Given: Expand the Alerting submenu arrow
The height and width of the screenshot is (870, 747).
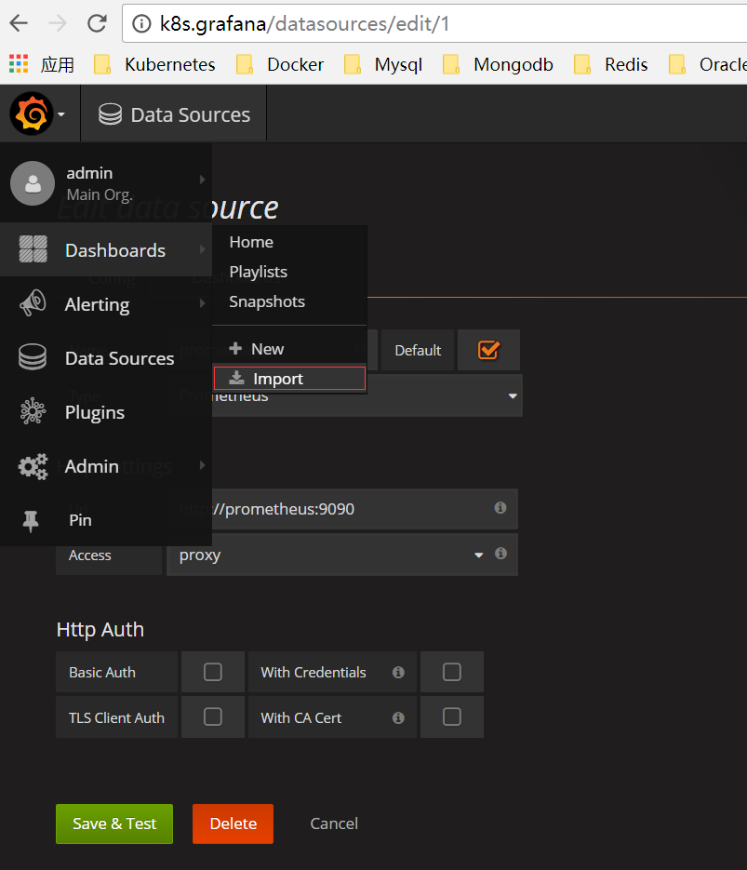Looking at the screenshot, I should 203,303.
